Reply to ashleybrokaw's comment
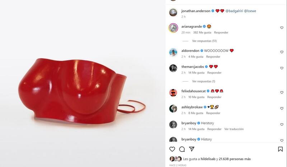Image resolution: width=287 pixels, height=167 pixels. click(213, 113)
